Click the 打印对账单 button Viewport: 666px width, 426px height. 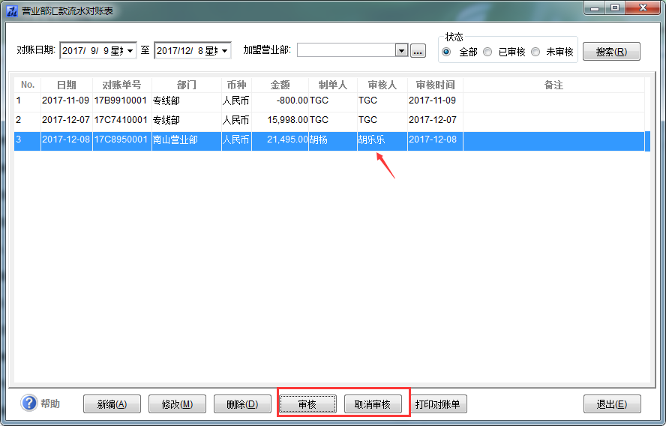point(438,404)
